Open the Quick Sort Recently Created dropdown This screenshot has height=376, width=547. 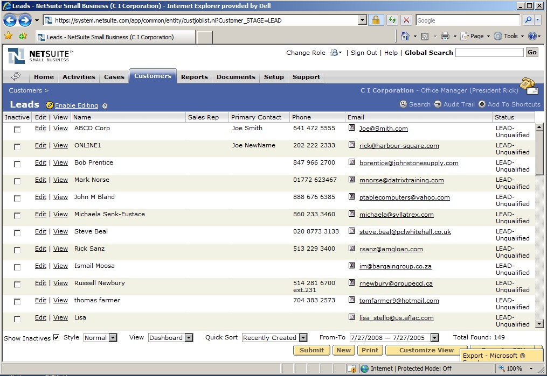pos(274,338)
